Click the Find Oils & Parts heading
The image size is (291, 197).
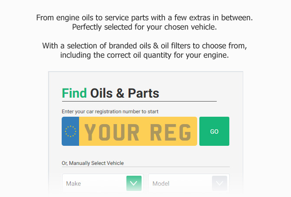click(x=110, y=93)
